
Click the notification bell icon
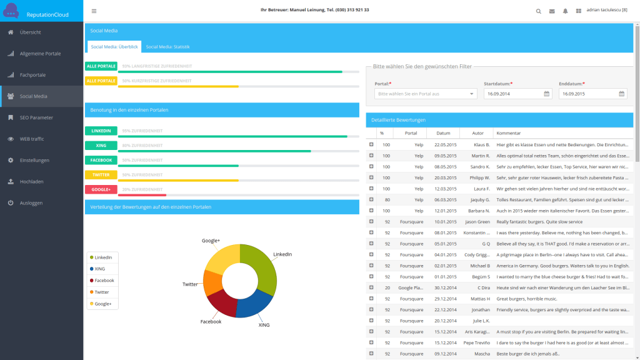565,11
